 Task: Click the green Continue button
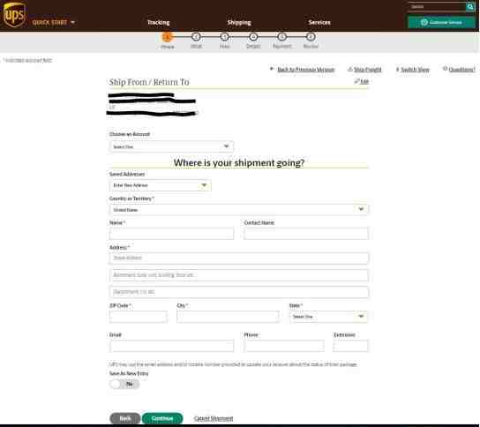click(x=162, y=418)
